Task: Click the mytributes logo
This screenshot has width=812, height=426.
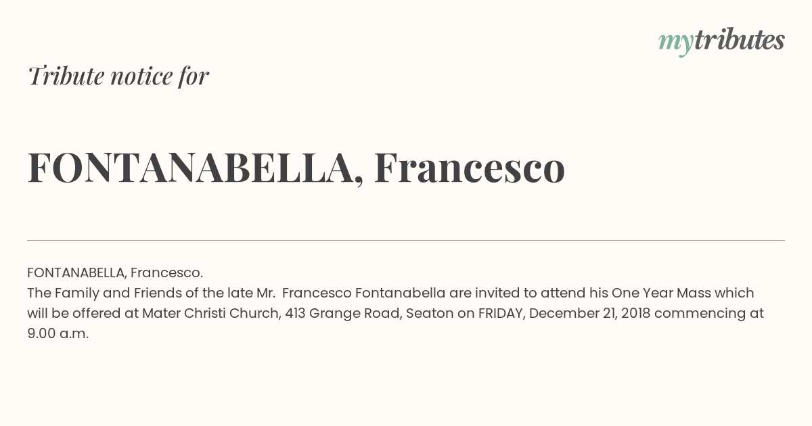Action: click(x=721, y=41)
